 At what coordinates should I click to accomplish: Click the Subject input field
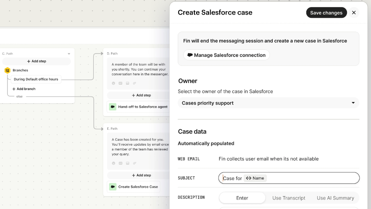click(x=311, y=178)
